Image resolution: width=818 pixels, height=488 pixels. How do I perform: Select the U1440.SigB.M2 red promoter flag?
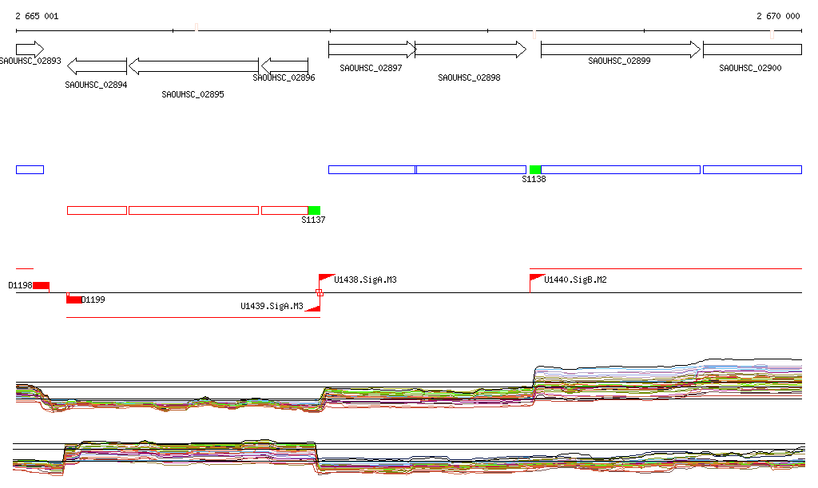(x=537, y=278)
